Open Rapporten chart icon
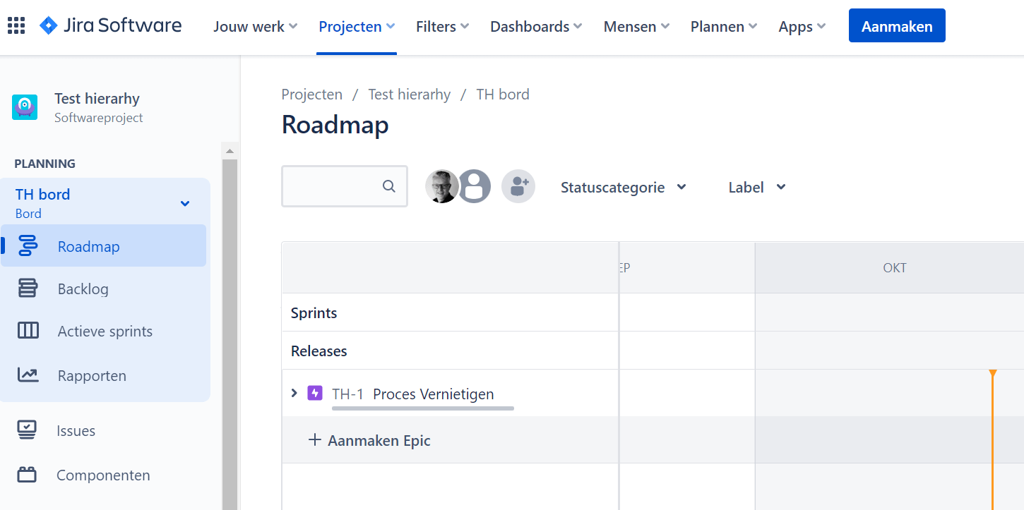 [28, 375]
